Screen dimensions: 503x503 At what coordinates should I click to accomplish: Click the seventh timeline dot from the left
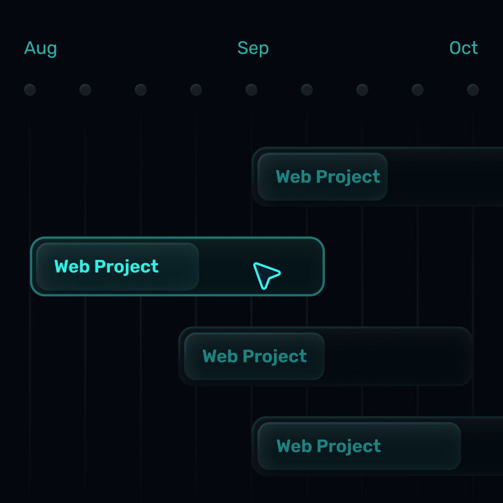(x=362, y=90)
